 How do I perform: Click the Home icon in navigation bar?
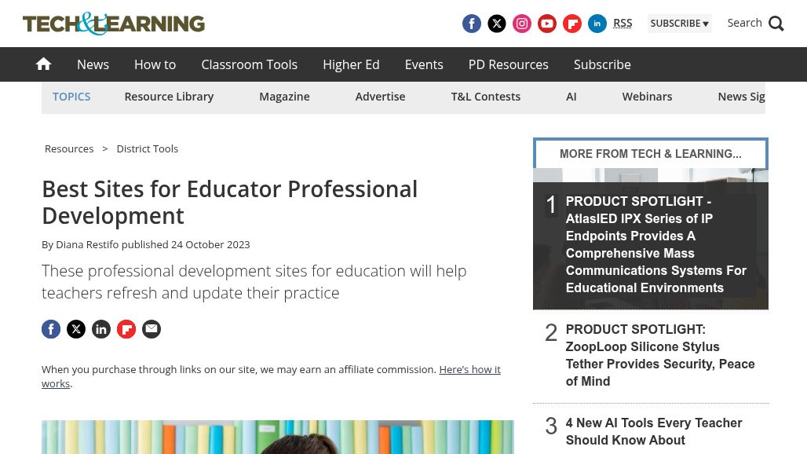43,64
